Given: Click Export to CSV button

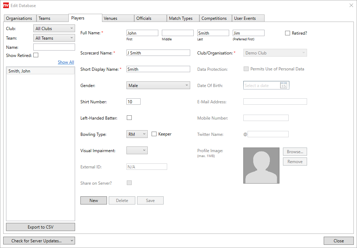Looking at the screenshot, I should (x=40, y=227).
